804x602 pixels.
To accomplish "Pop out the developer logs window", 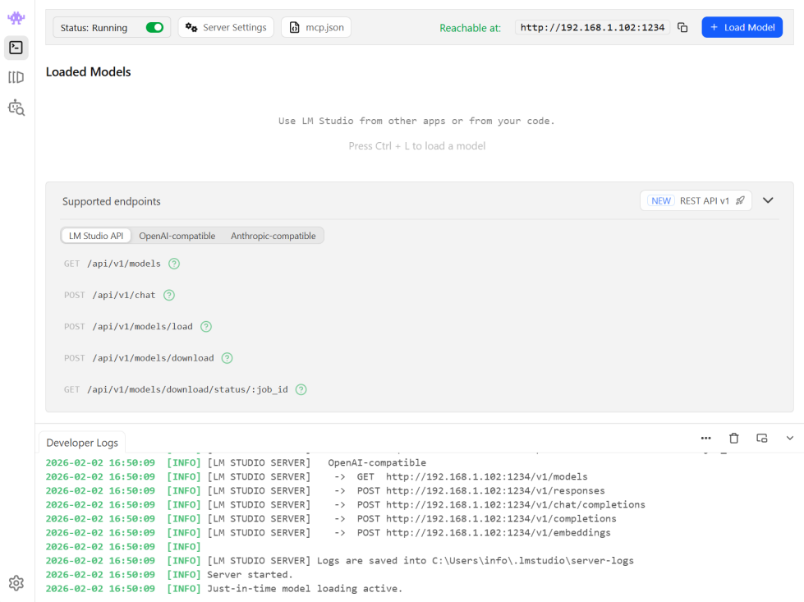I will (762, 439).
